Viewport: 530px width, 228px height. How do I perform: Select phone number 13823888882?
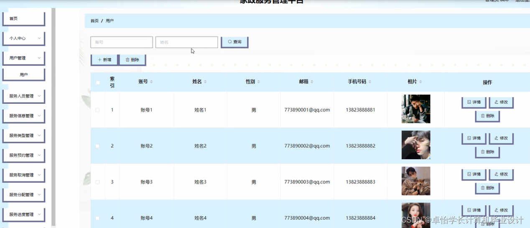(361, 146)
